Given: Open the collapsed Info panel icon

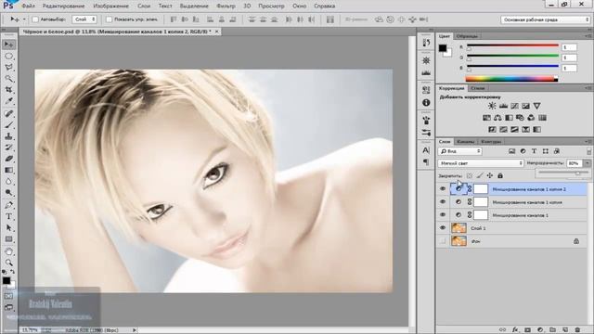Looking at the screenshot, I should click(426, 103).
